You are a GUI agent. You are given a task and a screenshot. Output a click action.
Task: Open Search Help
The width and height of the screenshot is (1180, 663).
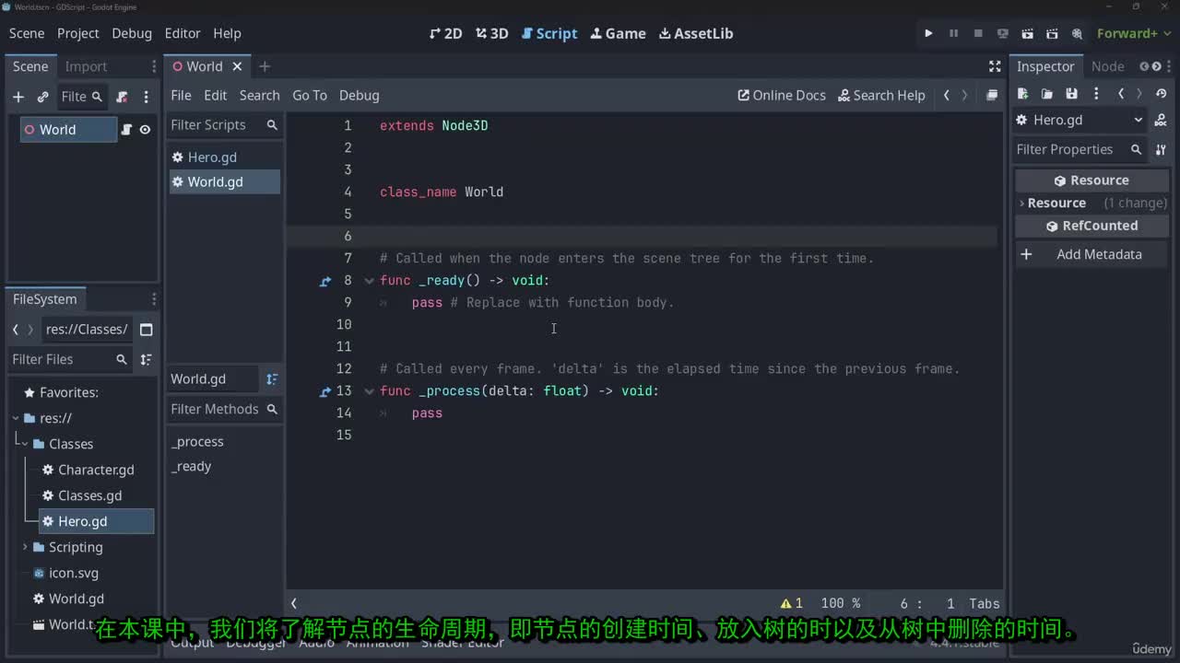(881, 95)
